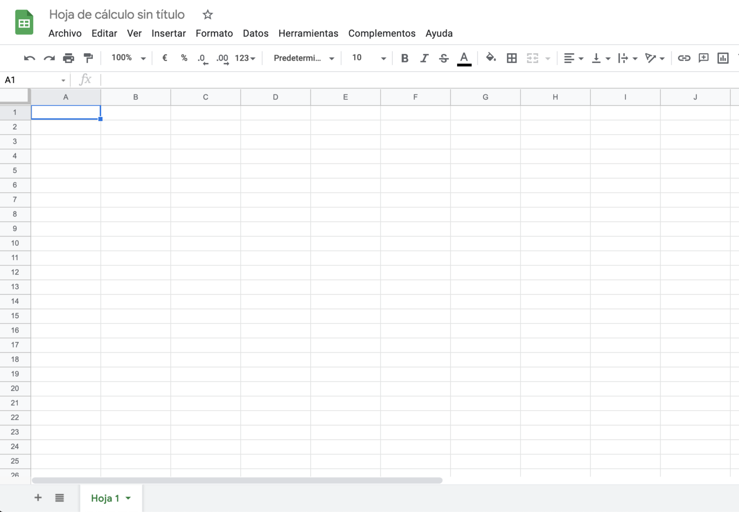
Task: Apply strikethrough formatting
Action: pos(443,58)
